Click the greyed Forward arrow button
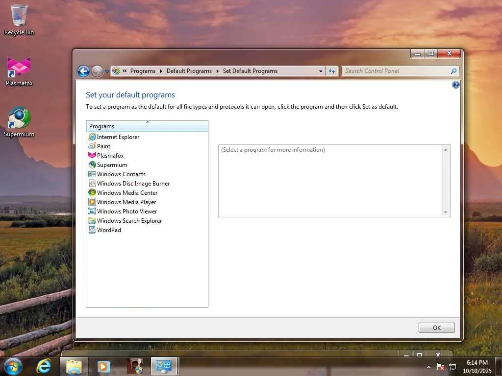Screen dimensions: 502x376 (98, 71)
